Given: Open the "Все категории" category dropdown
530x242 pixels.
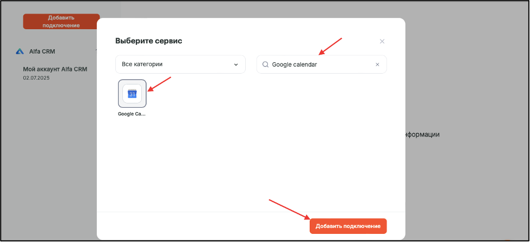Looking at the screenshot, I should (180, 64).
